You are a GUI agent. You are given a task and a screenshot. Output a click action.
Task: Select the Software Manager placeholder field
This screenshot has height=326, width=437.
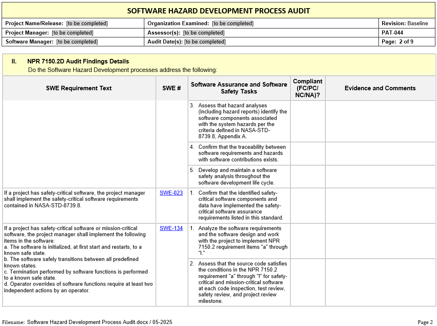pyautogui.click(x=77, y=42)
